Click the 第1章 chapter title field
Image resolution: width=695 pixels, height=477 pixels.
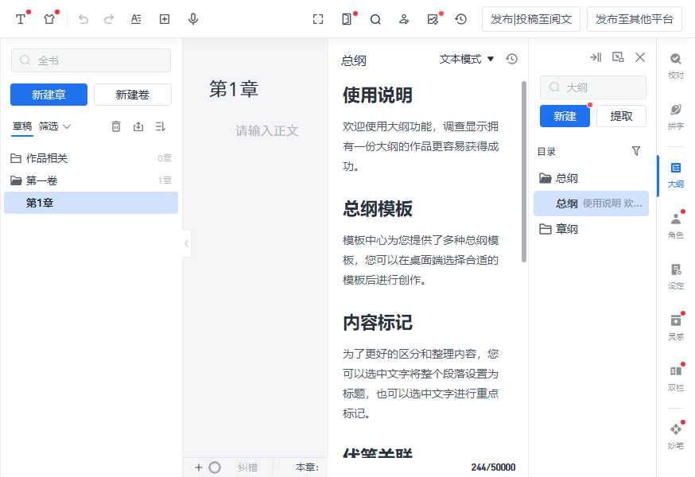pos(234,89)
